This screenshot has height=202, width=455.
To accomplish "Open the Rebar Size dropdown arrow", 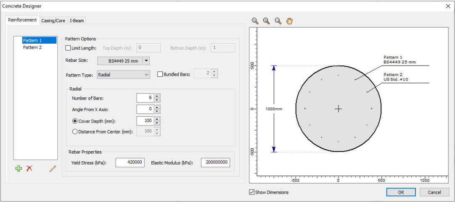I will 146,61.
